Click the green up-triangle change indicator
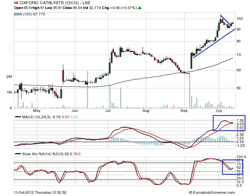This screenshot has width=250, height=196. pos(139,8)
